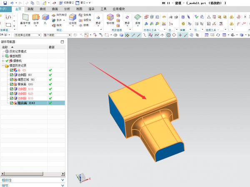
Task: Expand the 边倒圆 dropdown arrow
Action: (72, 26)
